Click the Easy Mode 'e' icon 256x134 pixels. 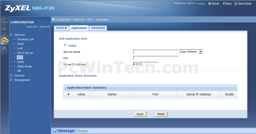point(236,4)
